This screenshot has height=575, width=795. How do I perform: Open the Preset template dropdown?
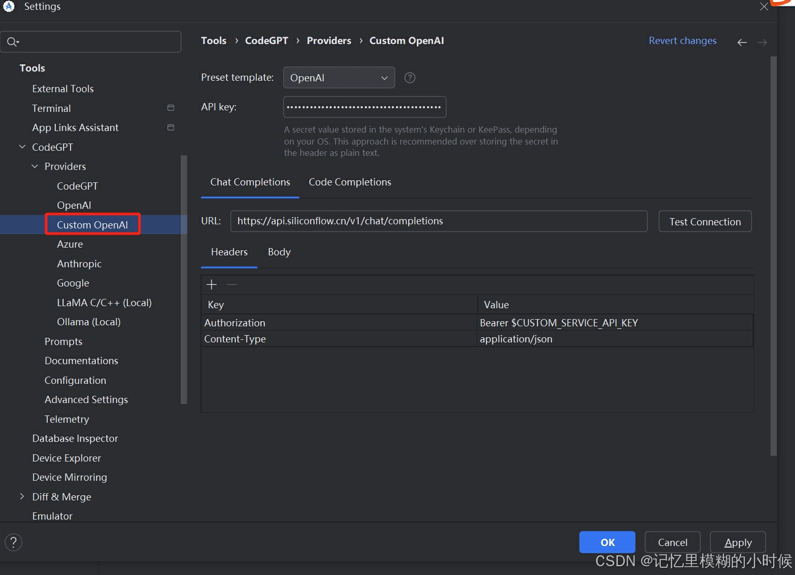click(x=338, y=78)
